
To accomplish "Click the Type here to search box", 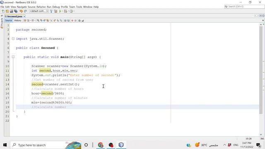I will [x=46, y=145].
